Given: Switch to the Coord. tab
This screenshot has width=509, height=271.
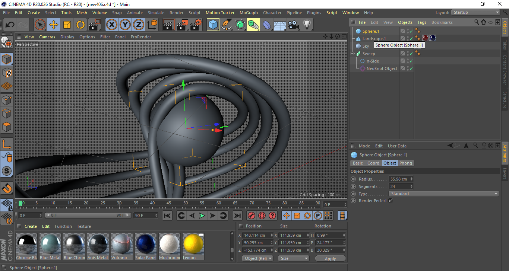Looking at the screenshot, I should (x=374, y=163).
